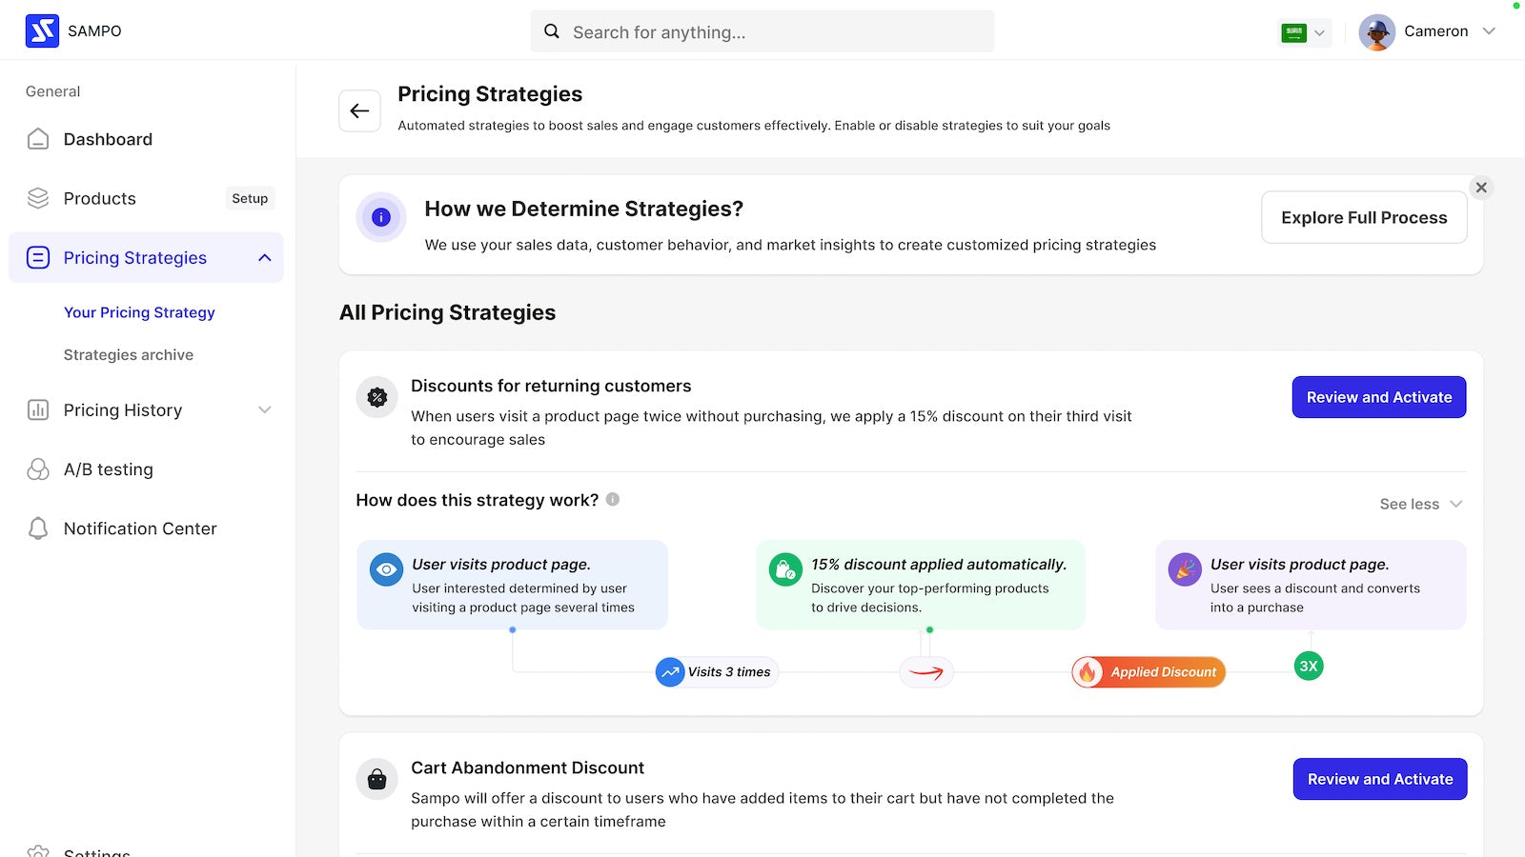Click the blue info circle in banner
Viewport: 1525px width, 857px height.
pos(381,217)
